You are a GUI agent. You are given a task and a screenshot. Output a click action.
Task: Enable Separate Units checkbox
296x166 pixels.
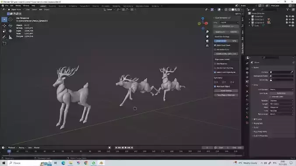pyautogui.click(x=270, y=97)
